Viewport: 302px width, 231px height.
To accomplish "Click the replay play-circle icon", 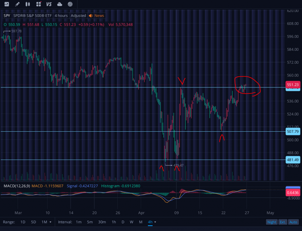I will (70, 4).
